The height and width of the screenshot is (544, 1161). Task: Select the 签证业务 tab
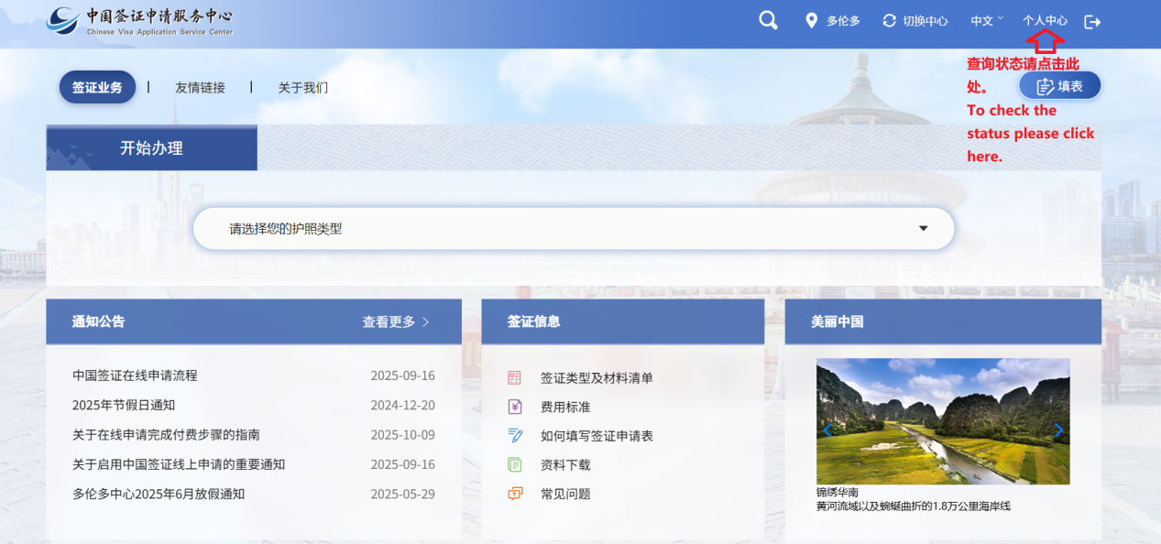pyautogui.click(x=97, y=87)
